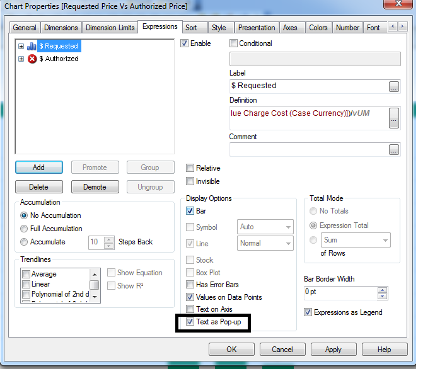This screenshot has height=376, width=435.
Task: Check Has Error Bars
Action: [x=190, y=285]
